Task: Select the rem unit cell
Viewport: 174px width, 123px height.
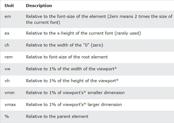Action: [x=9, y=57]
